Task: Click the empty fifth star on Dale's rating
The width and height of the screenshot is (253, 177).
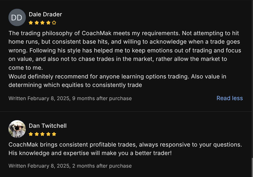Action: pos(54,23)
